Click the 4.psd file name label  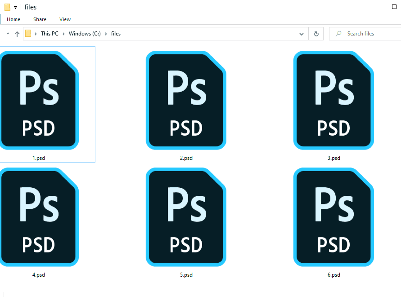(x=39, y=275)
